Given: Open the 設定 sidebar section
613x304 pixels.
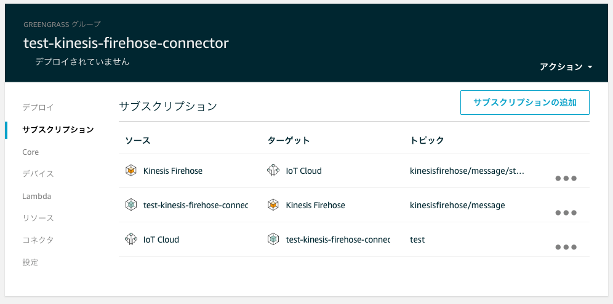Looking at the screenshot, I should coord(30,263).
